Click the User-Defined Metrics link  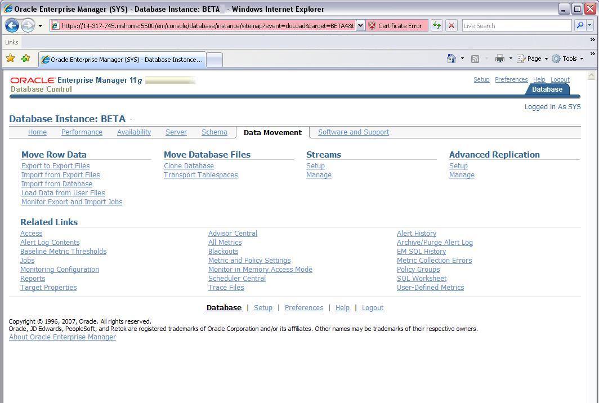pos(431,288)
